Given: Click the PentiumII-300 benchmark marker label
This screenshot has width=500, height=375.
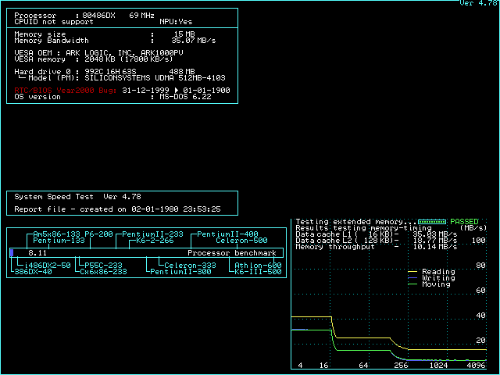Looking at the screenshot, I should click(x=180, y=272).
